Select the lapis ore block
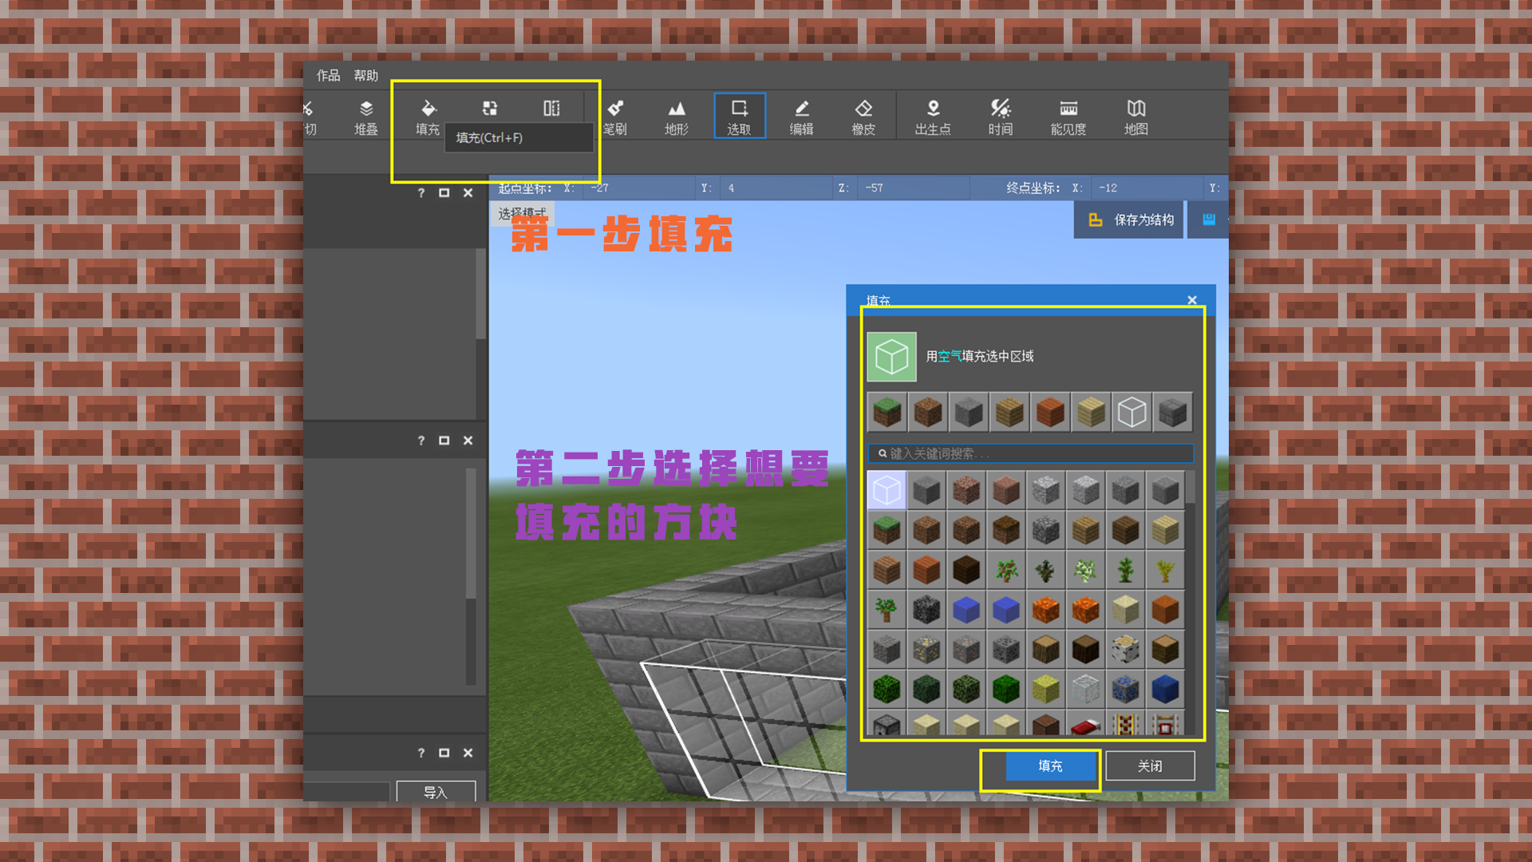Image resolution: width=1532 pixels, height=862 pixels. (1125, 690)
